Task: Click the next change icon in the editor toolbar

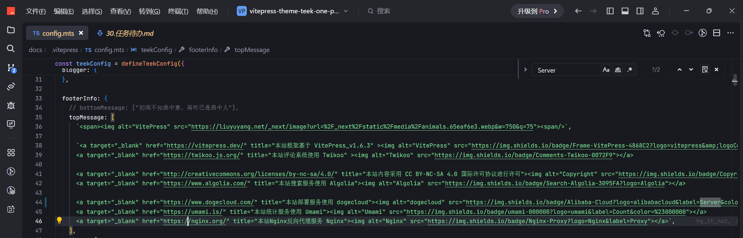Action: [689, 33]
